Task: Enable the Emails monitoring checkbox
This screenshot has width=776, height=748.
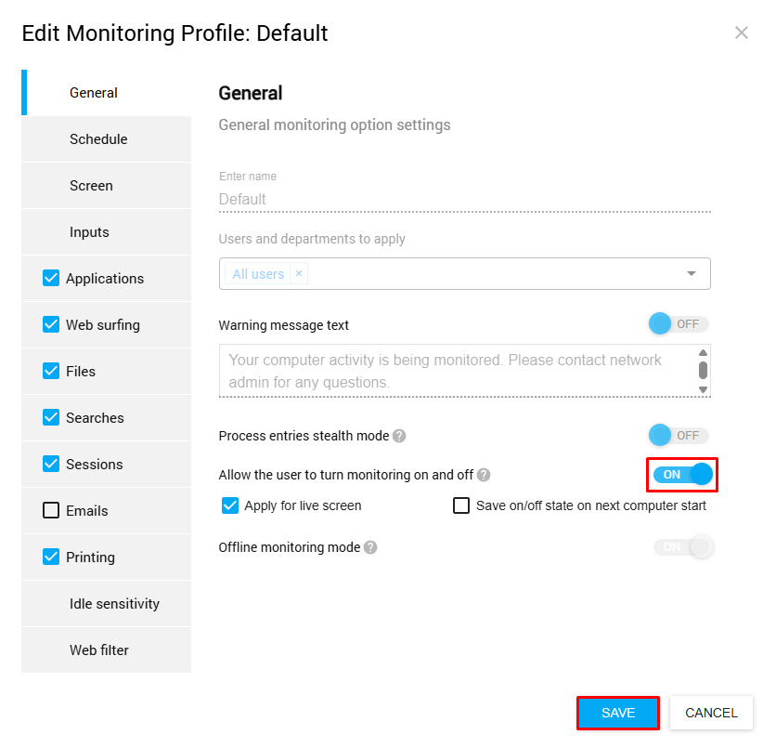Action: click(x=51, y=511)
